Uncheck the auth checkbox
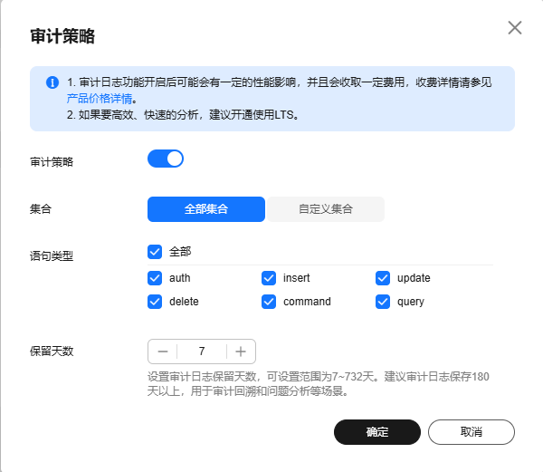Viewport: 543px width, 472px height. tap(155, 278)
